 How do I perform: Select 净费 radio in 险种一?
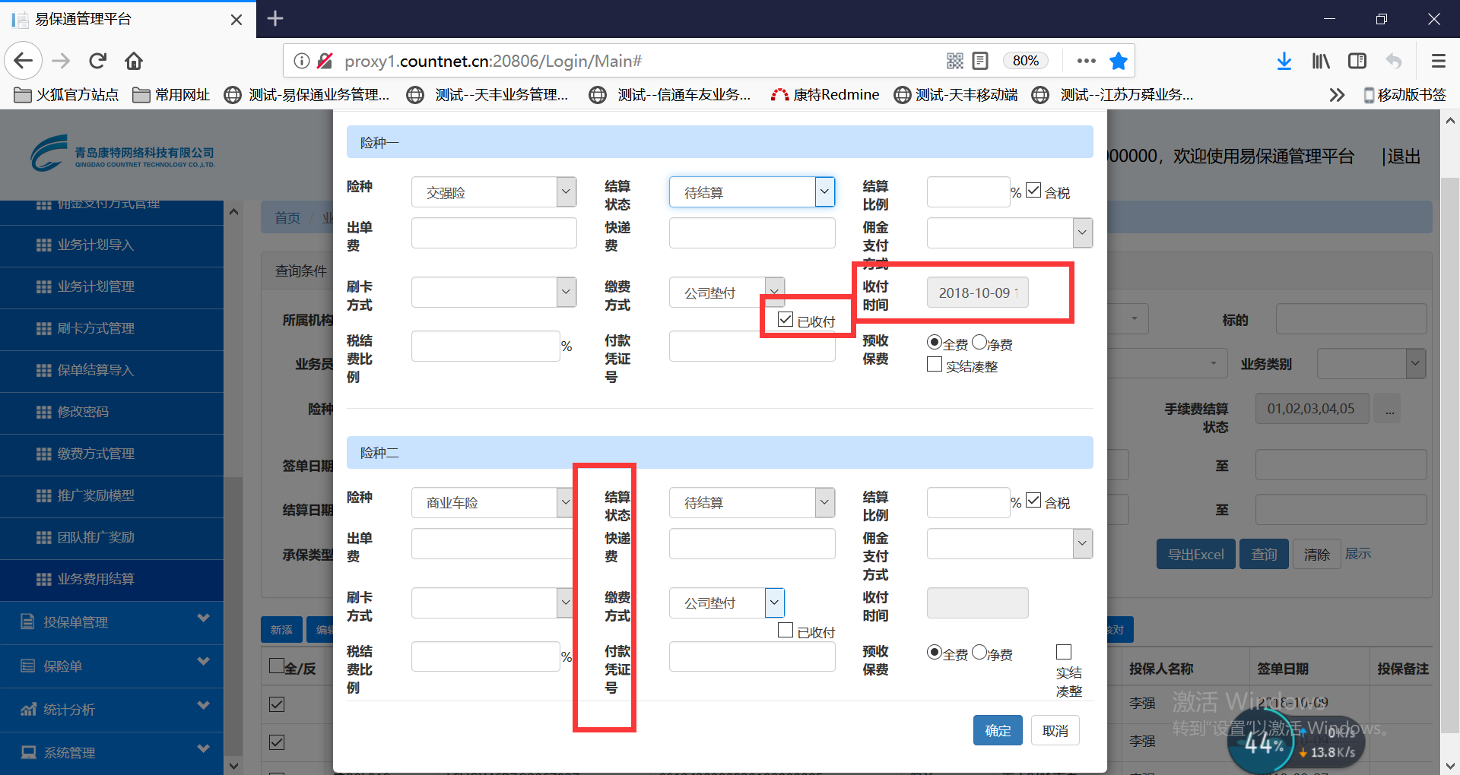[979, 343]
